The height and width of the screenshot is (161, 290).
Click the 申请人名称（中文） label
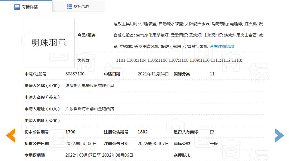point(42,86)
